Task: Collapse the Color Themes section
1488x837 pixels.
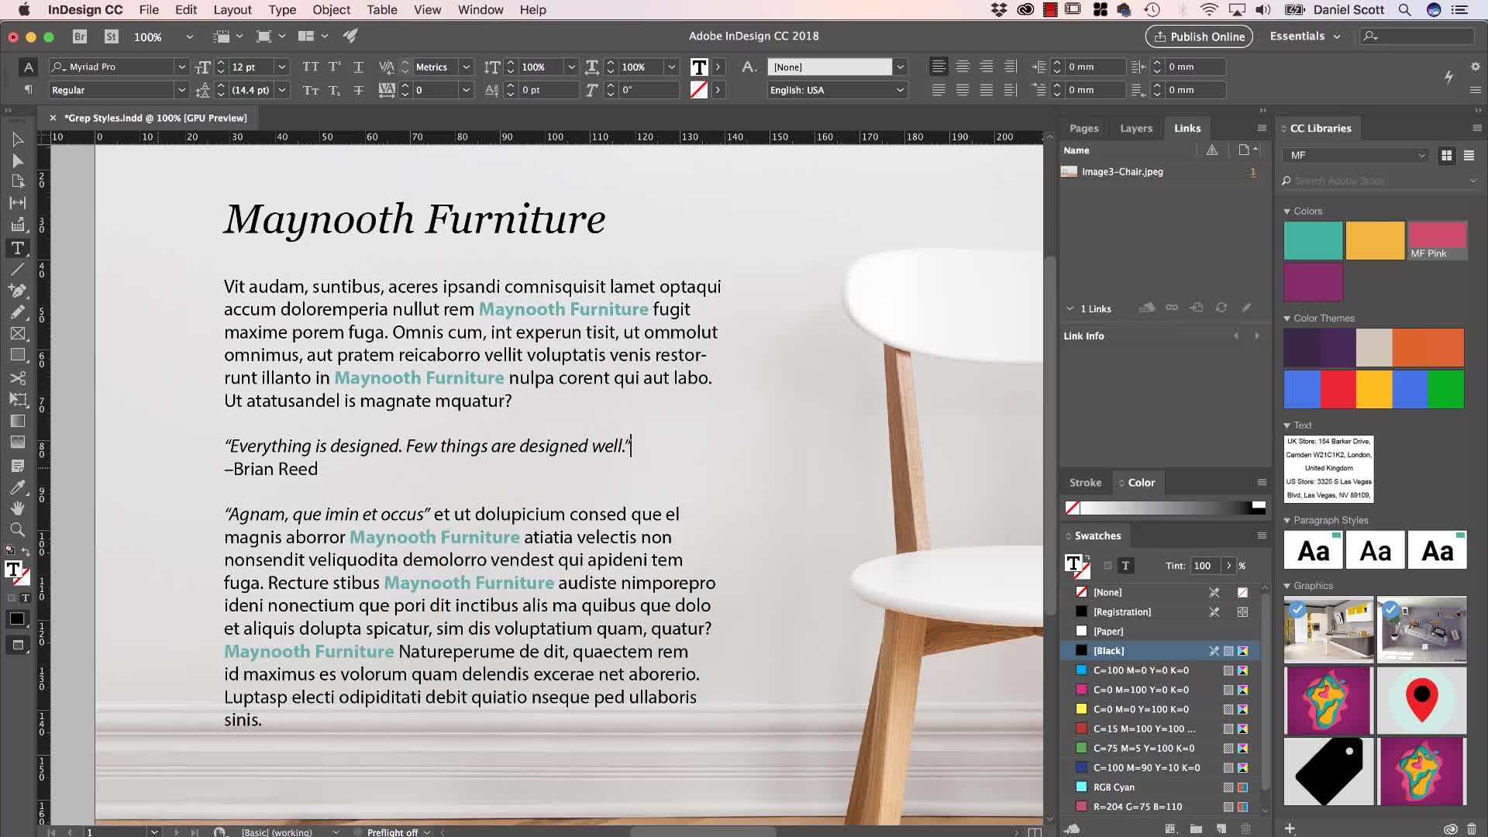Action: click(1286, 319)
